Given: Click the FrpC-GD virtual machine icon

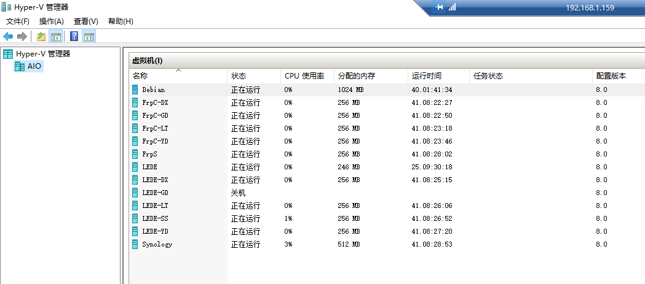Looking at the screenshot, I should click(135, 115).
